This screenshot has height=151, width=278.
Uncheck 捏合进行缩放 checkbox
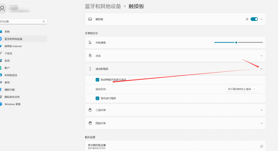pyautogui.click(x=97, y=98)
